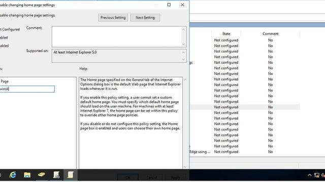The image size is (325, 182).
Task: Click the Supported on scroll up arrow
Action: tap(183, 52)
